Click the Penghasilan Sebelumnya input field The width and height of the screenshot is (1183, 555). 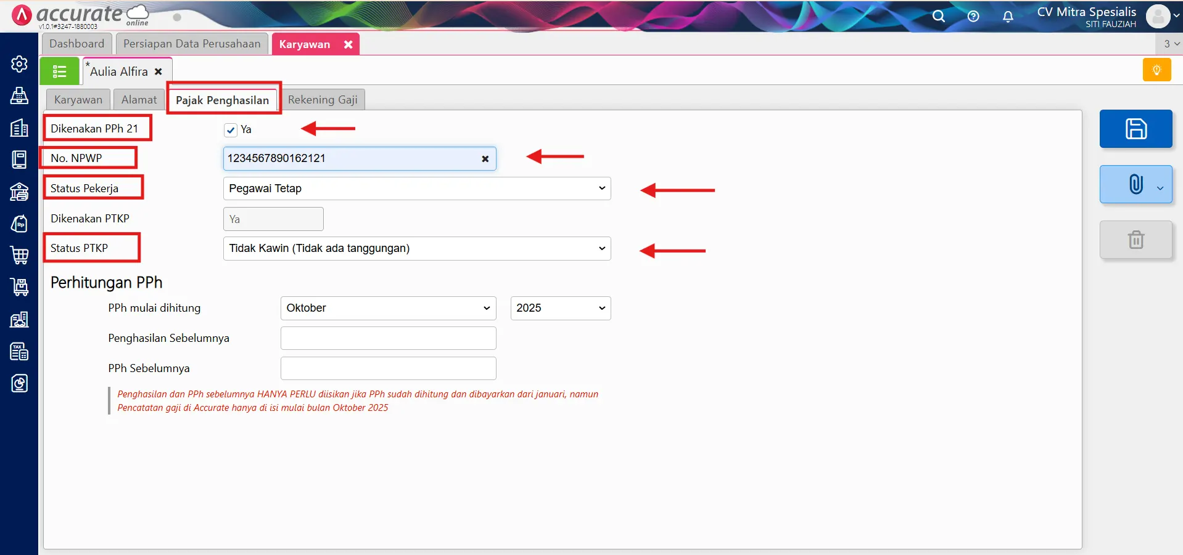tap(388, 338)
